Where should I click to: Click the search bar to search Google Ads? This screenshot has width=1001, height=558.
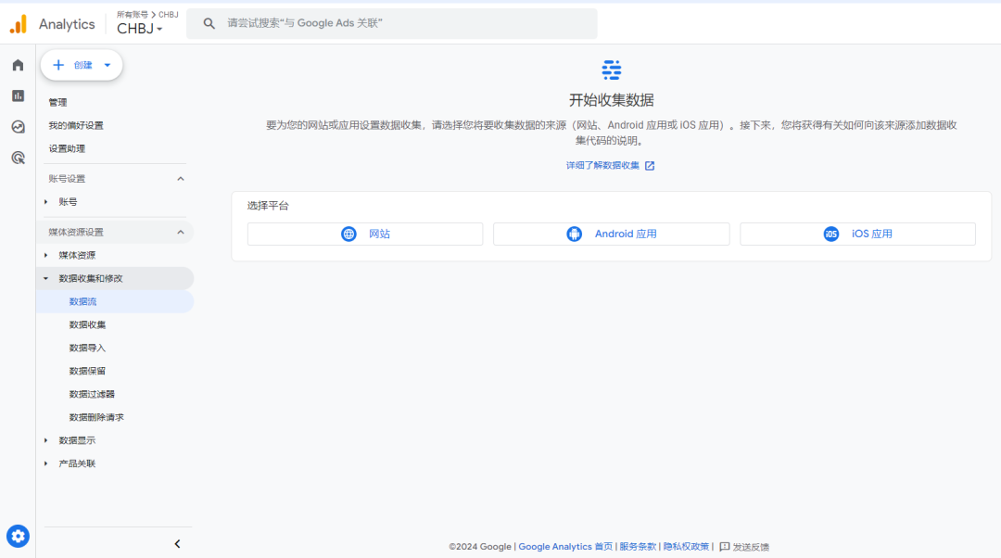click(x=389, y=23)
